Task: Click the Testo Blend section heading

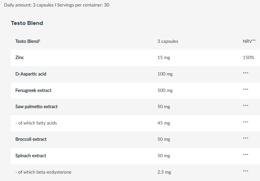Action: [27, 23]
